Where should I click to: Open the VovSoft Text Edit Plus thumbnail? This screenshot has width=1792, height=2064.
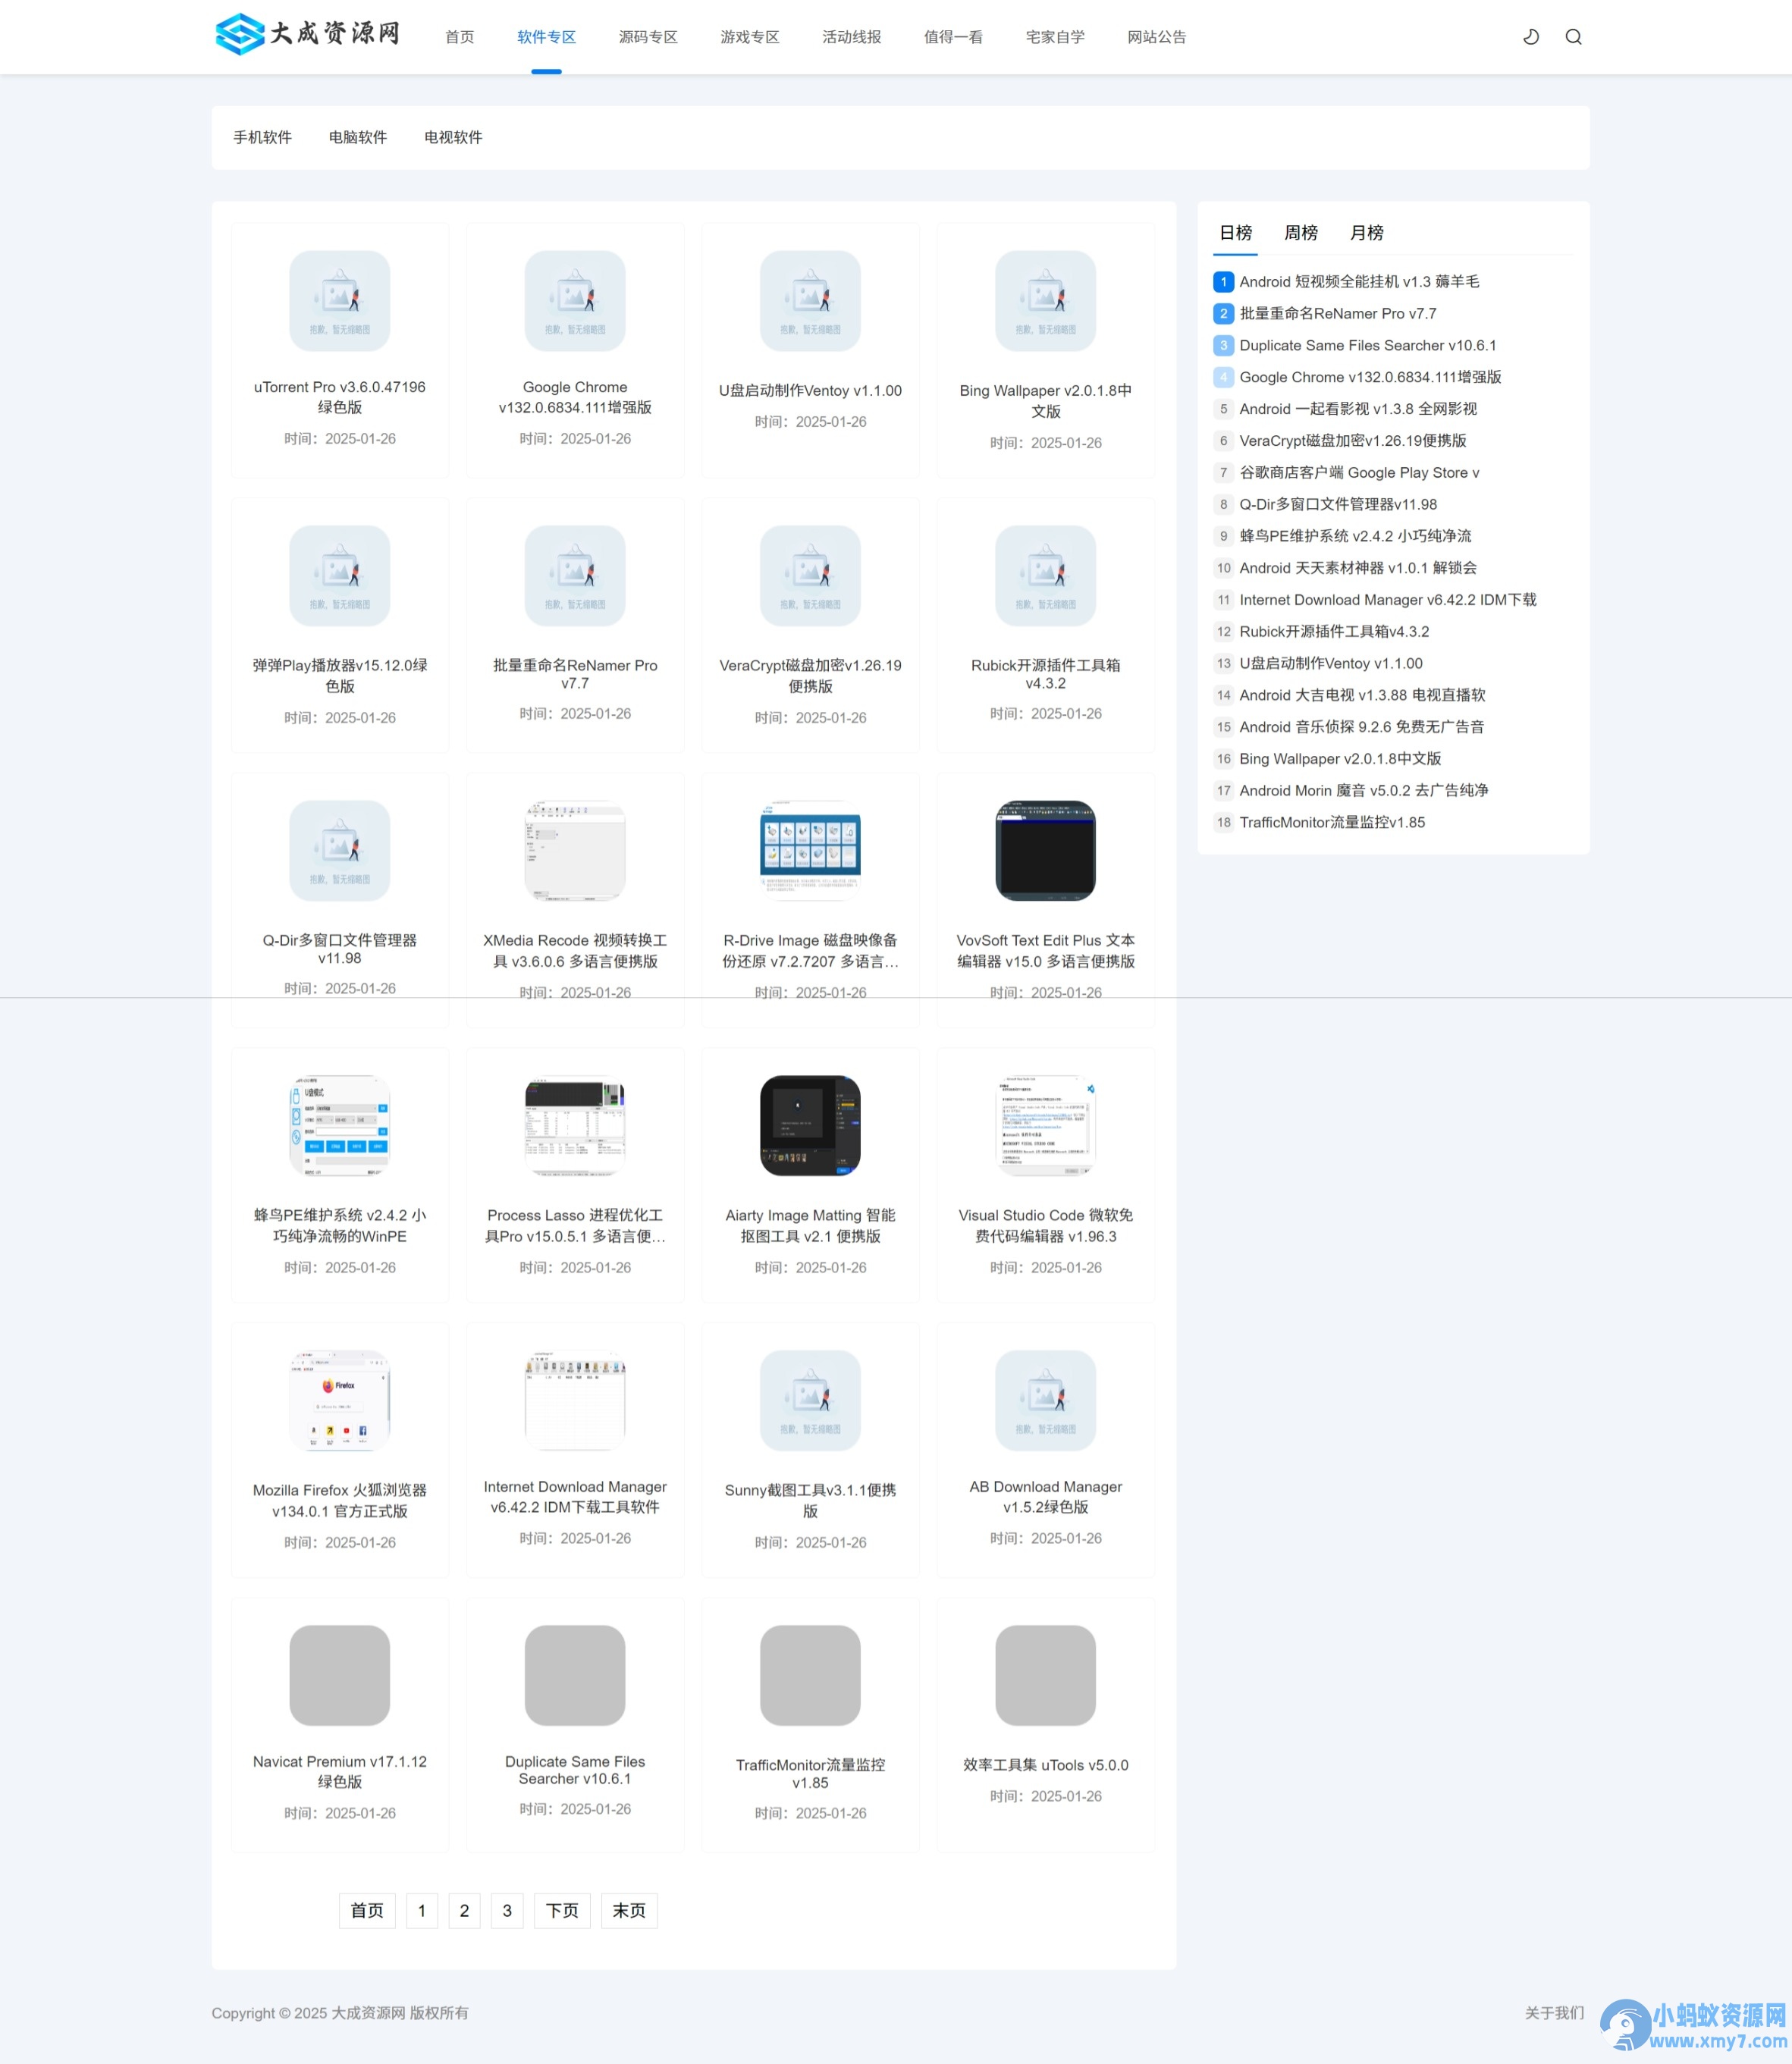click(x=1045, y=850)
